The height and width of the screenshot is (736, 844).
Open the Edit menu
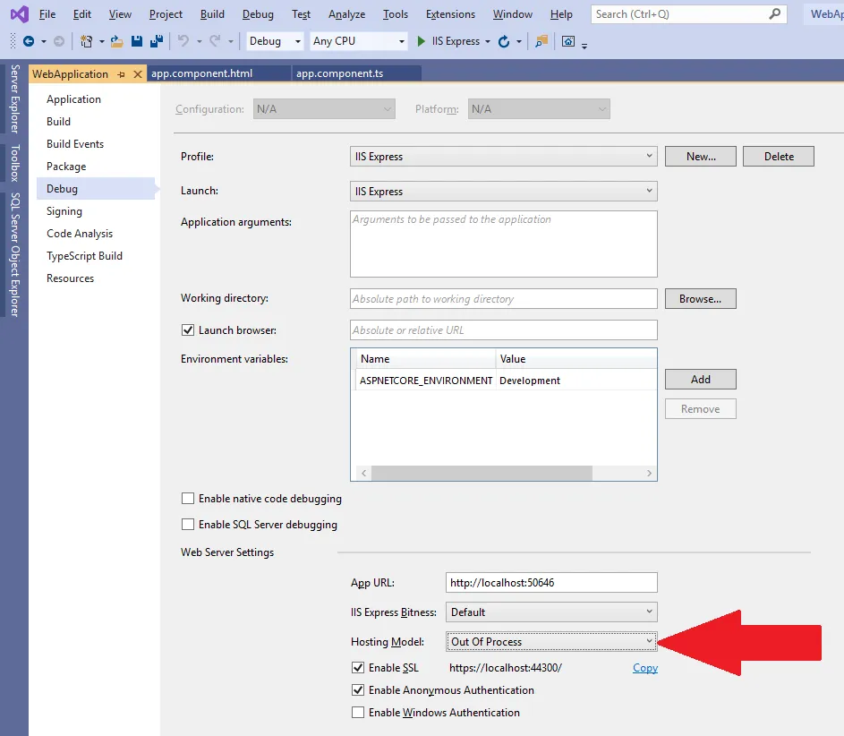[81, 14]
